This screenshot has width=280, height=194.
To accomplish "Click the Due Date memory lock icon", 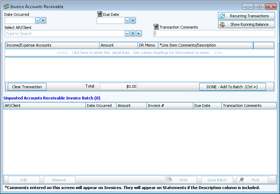I will [x=99, y=14].
